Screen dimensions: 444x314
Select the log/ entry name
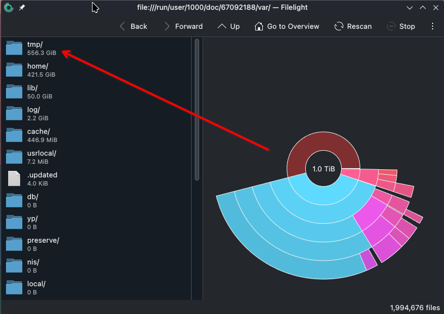coord(33,110)
